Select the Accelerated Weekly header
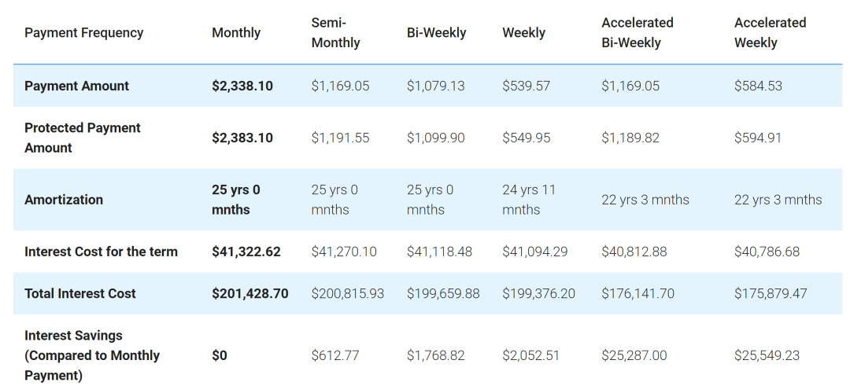The height and width of the screenshot is (386, 850). 770,32
